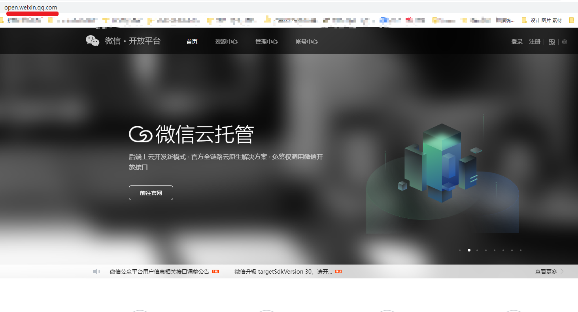Viewport: 578px width, 312px height.
Task: Select the 首页 navigation tab
Action: point(192,42)
